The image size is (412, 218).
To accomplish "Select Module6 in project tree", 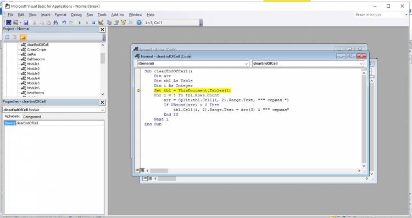I will coord(33,88).
